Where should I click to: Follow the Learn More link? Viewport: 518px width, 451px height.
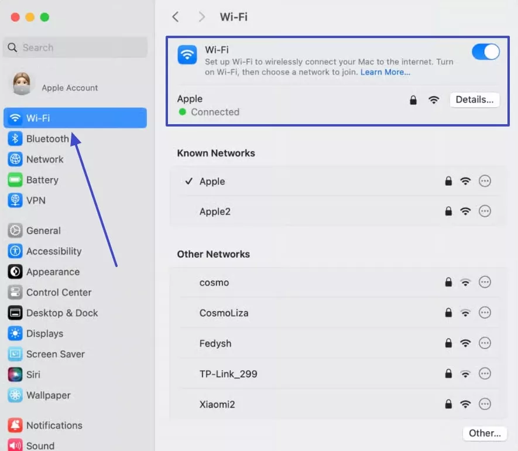385,72
